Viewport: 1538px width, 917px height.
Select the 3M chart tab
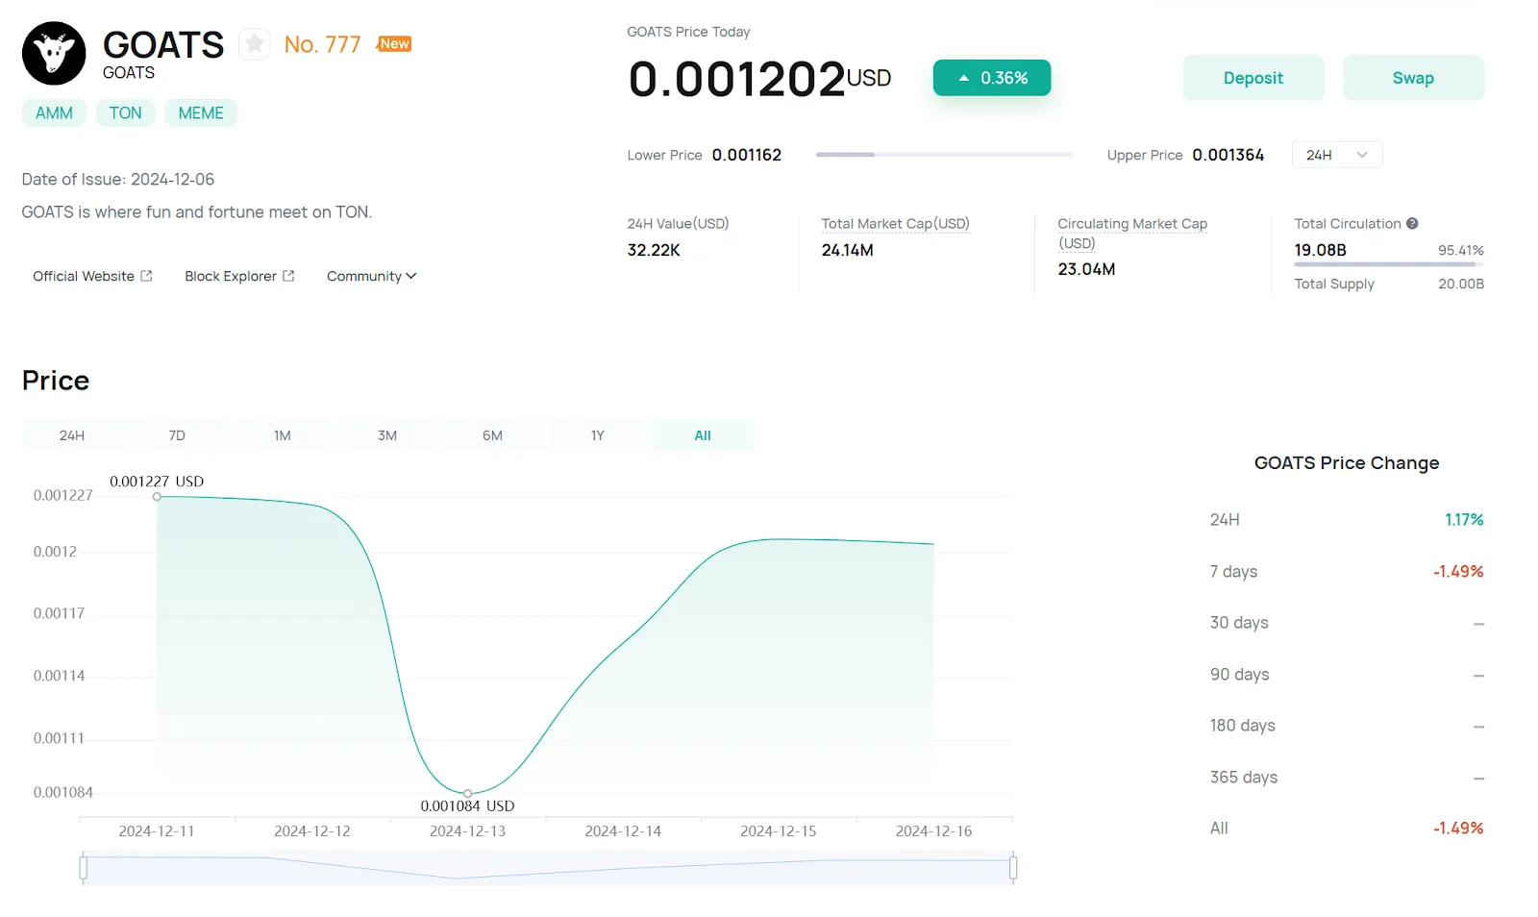(387, 435)
